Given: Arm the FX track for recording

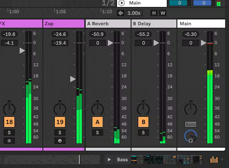Looking at the screenshot, I should coord(9,141).
